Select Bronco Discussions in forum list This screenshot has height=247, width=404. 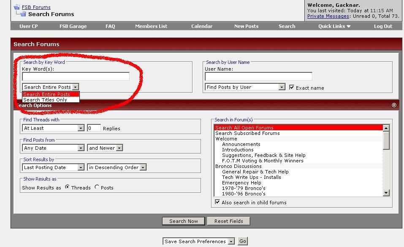click(x=298, y=166)
